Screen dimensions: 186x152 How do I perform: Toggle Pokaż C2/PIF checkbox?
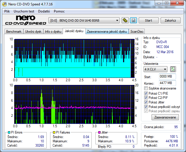click(146, 97)
